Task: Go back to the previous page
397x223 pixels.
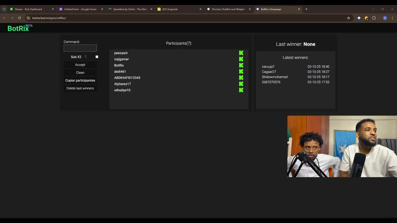Action: [4, 18]
